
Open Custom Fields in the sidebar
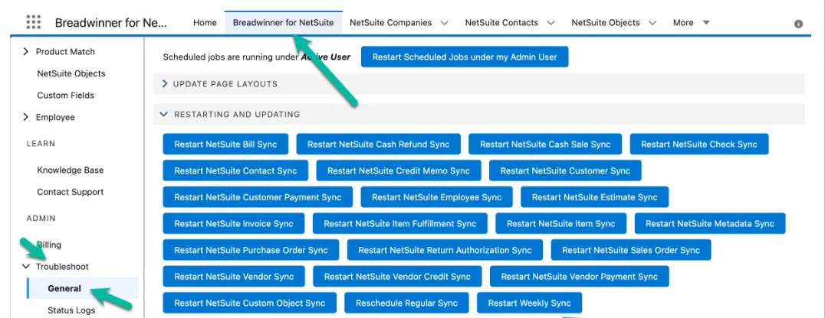[66, 96]
